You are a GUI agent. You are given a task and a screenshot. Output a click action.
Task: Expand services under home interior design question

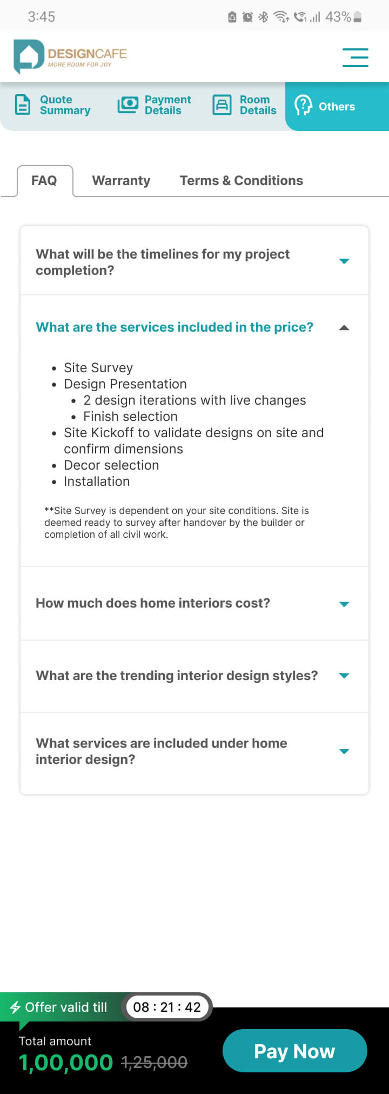tap(344, 751)
